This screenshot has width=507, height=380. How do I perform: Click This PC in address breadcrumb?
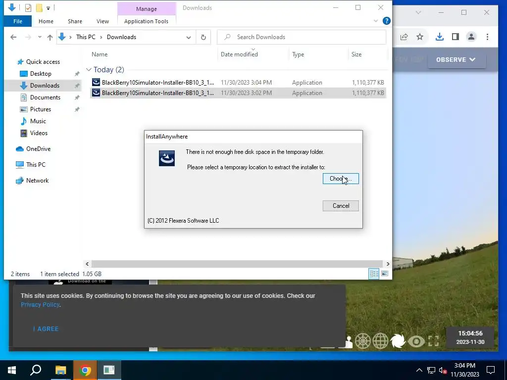[86, 37]
